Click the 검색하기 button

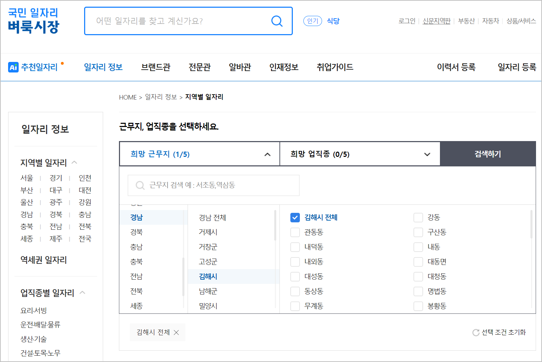(488, 154)
